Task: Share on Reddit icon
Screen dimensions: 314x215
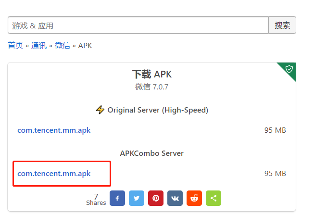Action: pos(194,198)
